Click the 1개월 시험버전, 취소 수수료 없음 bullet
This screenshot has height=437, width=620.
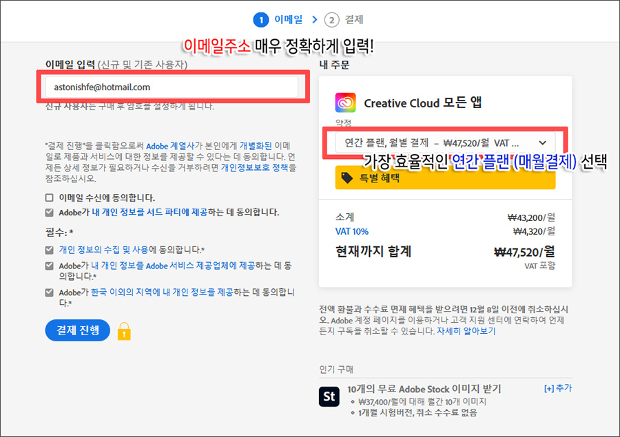417,413
